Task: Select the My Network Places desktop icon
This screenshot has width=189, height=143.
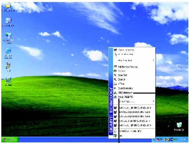Action: (x=8, y=38)
